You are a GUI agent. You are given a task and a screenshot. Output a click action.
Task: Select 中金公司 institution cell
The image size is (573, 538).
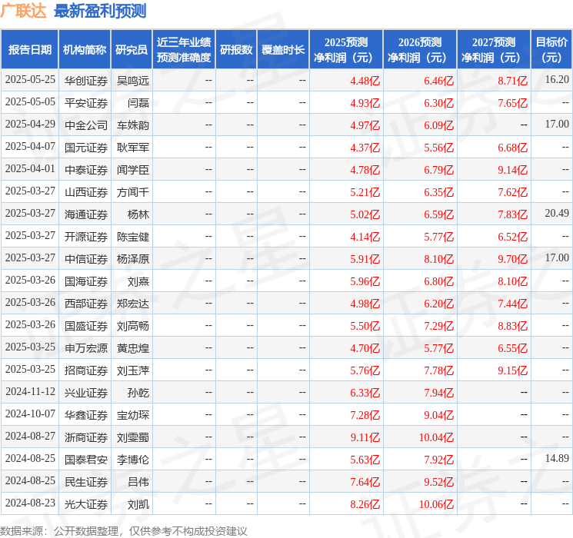[x=86, y=125]
